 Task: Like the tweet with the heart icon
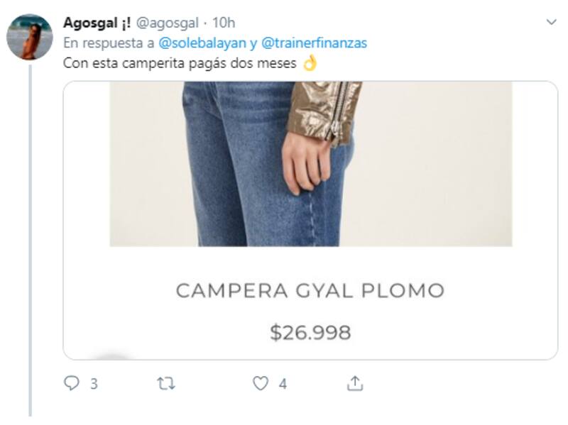pyautogui.click(x=261, y=383)
